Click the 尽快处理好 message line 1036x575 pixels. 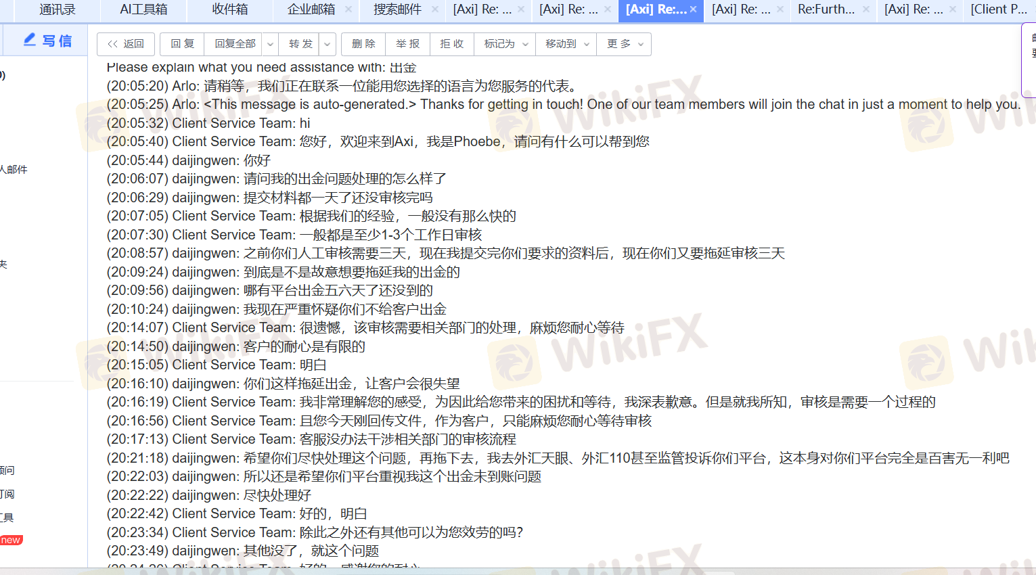click(209, 495)
